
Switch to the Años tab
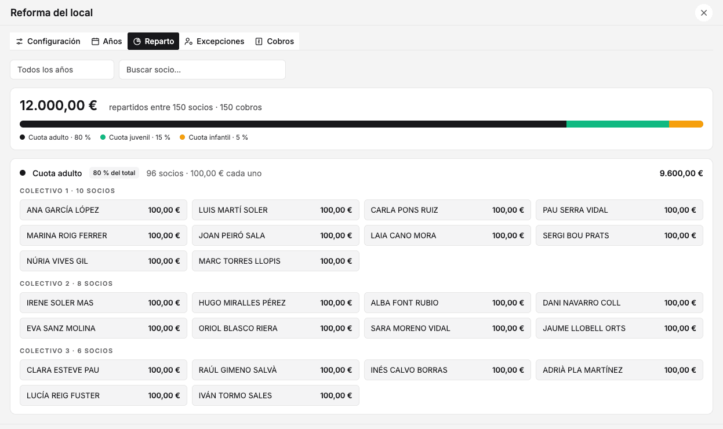pos(107,41)
